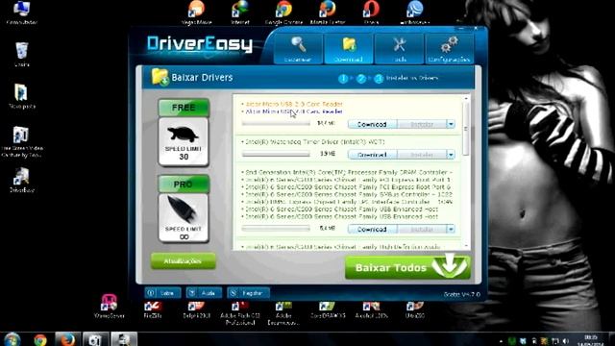Image resolution: width=615 pixels, height=346 pixels.
Task: Open the CorelDRAW X5 desktop shortcut
Action: click(327, 309)
